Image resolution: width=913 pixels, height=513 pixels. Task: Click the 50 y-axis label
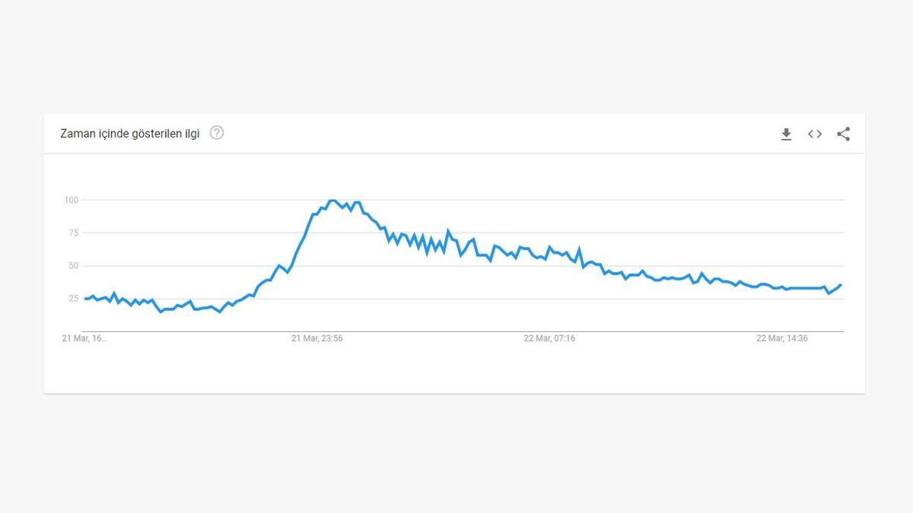coord(74,266)
